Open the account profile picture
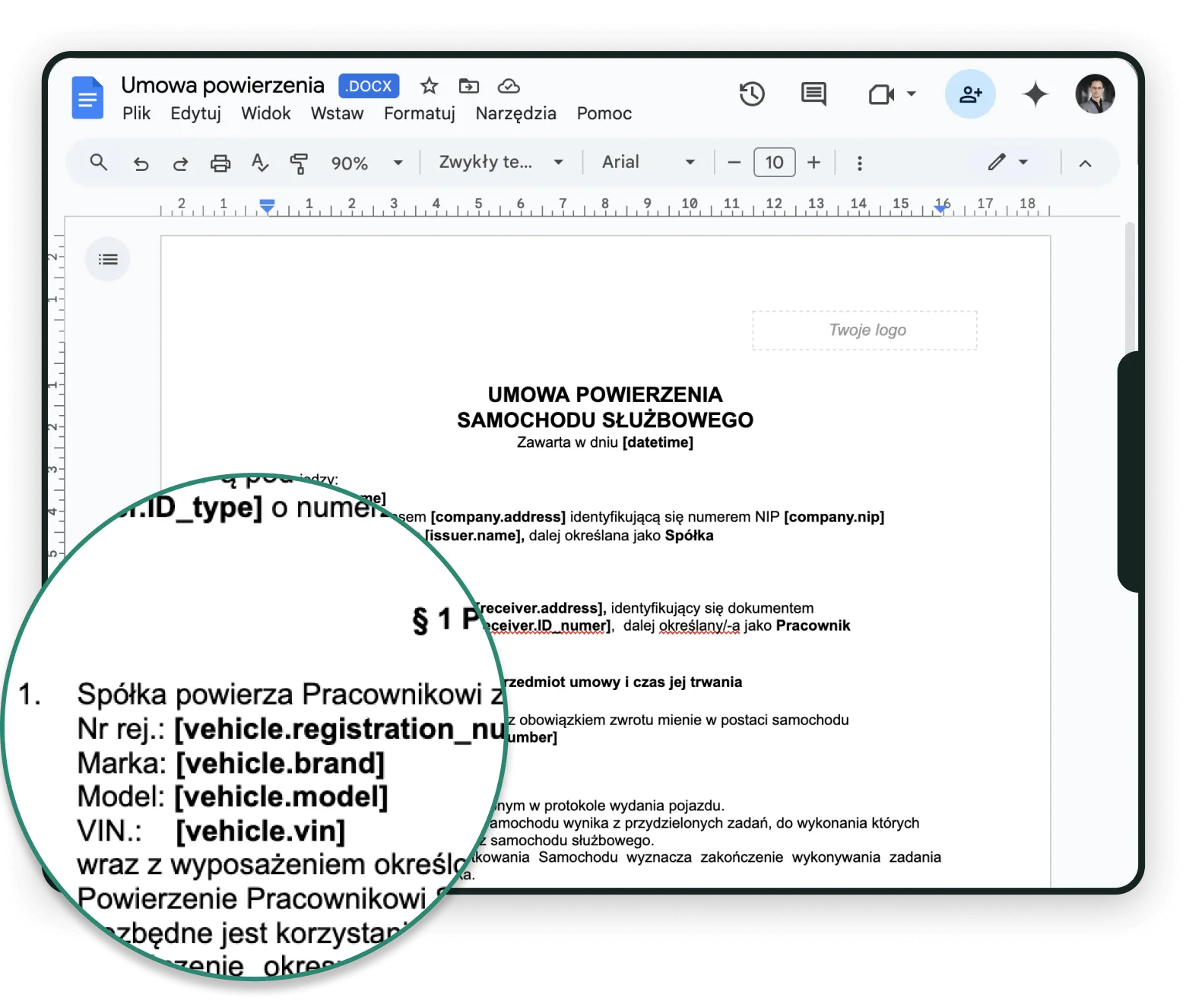 coord(1095,94)
